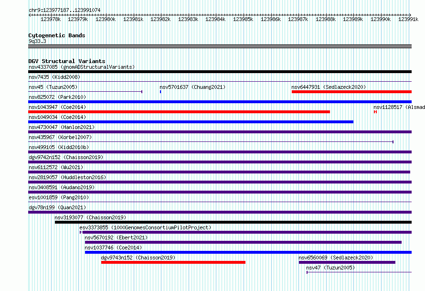Click the 123987k ruler position
The width and height of the screenshot is (425, 291).
298,19
